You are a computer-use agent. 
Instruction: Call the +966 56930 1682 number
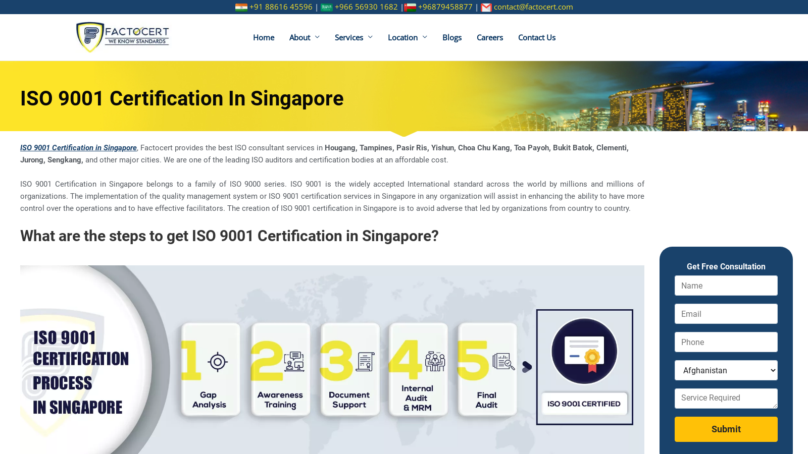(x=366, y=7)
